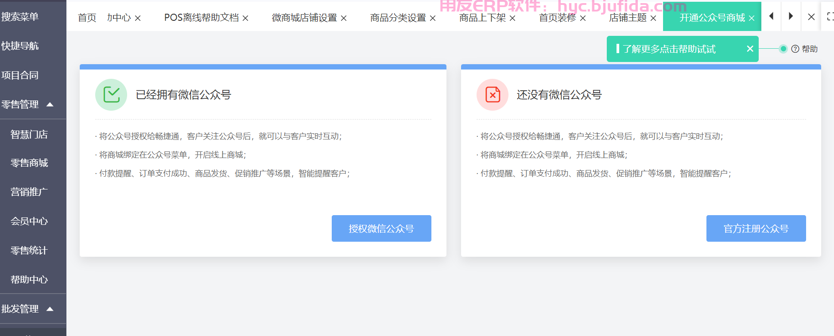
Task: Close the 微商城店铺设置 tab
Action: (x=344, y=18)
